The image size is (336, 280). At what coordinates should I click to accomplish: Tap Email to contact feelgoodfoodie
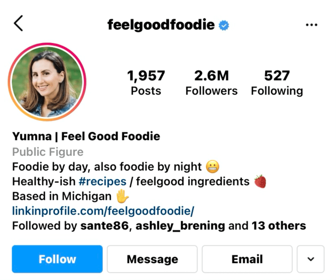[x=247, y=259]
